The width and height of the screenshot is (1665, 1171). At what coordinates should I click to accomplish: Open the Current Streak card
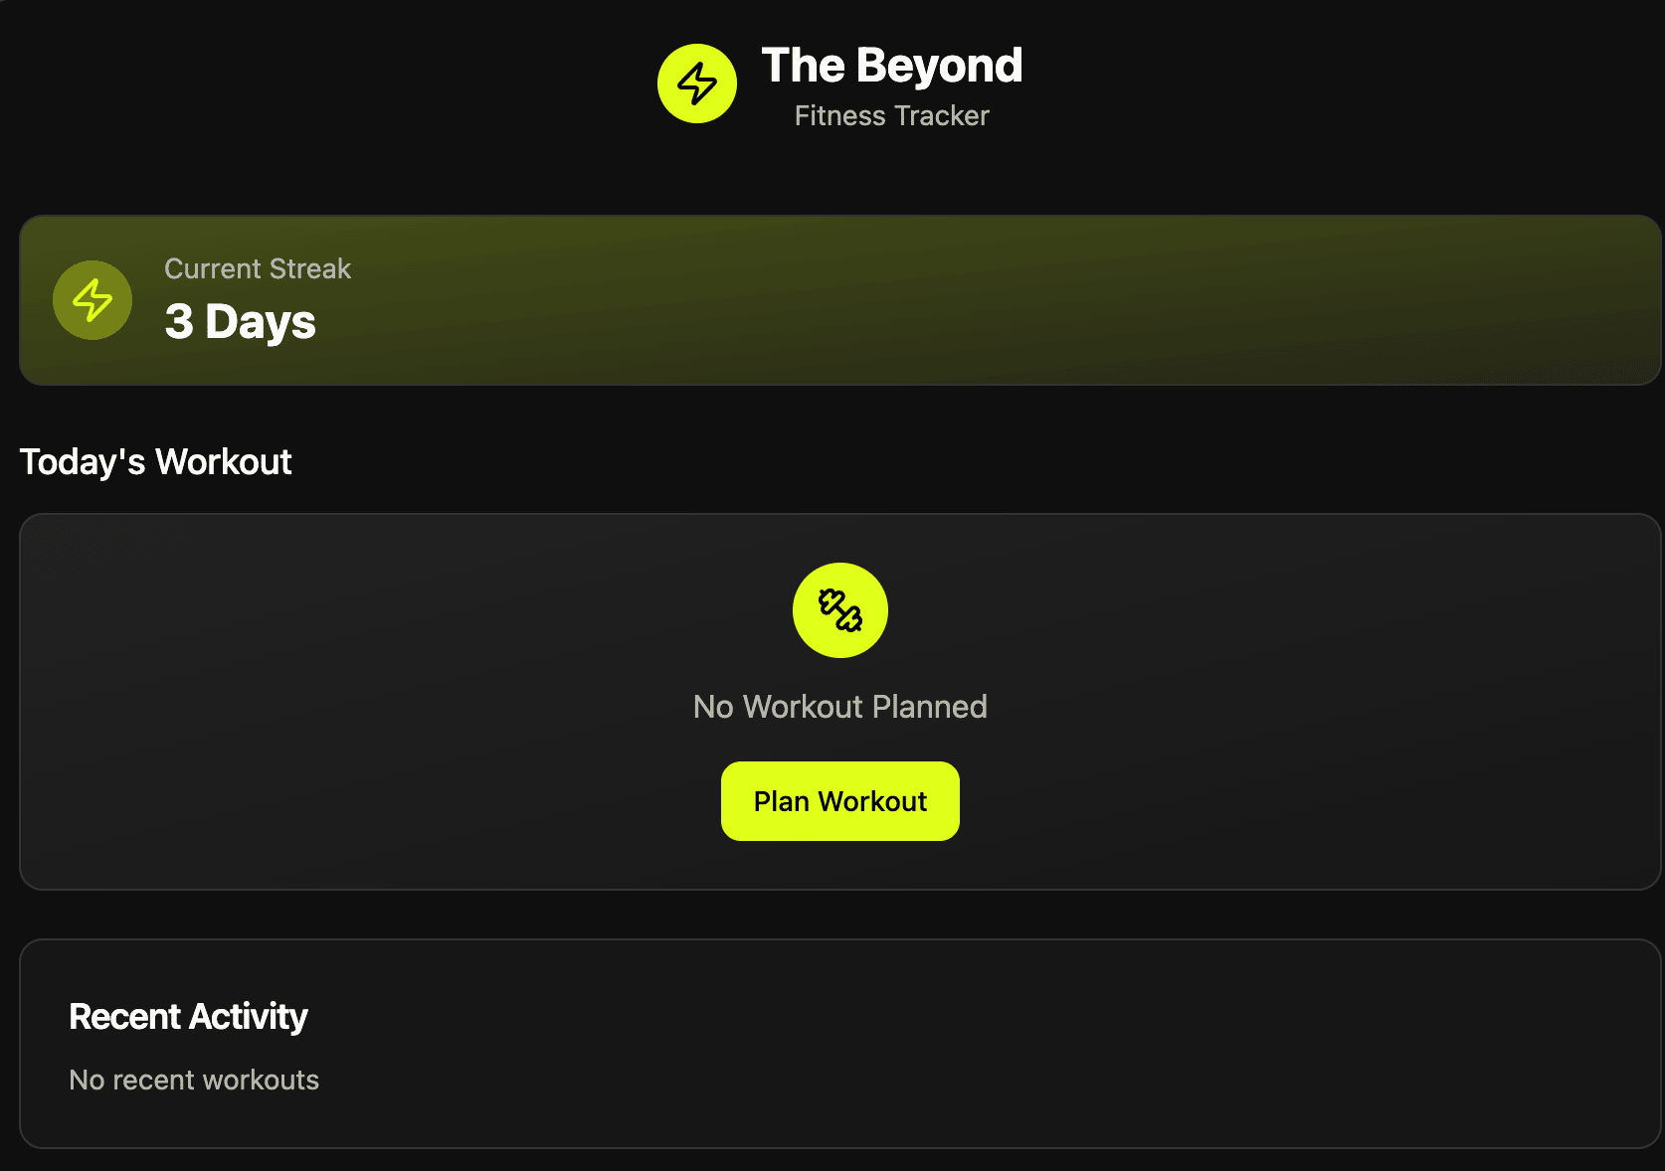tap(840, 300)
